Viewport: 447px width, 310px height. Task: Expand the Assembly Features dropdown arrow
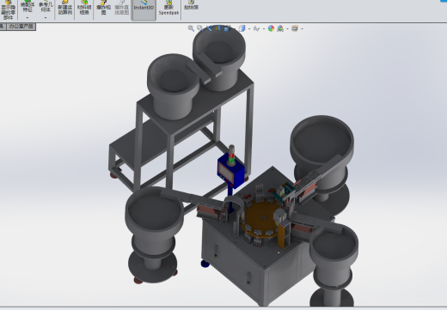coord(28,18)
